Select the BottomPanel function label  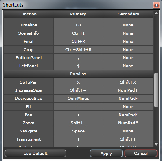[x=28, y=58]
